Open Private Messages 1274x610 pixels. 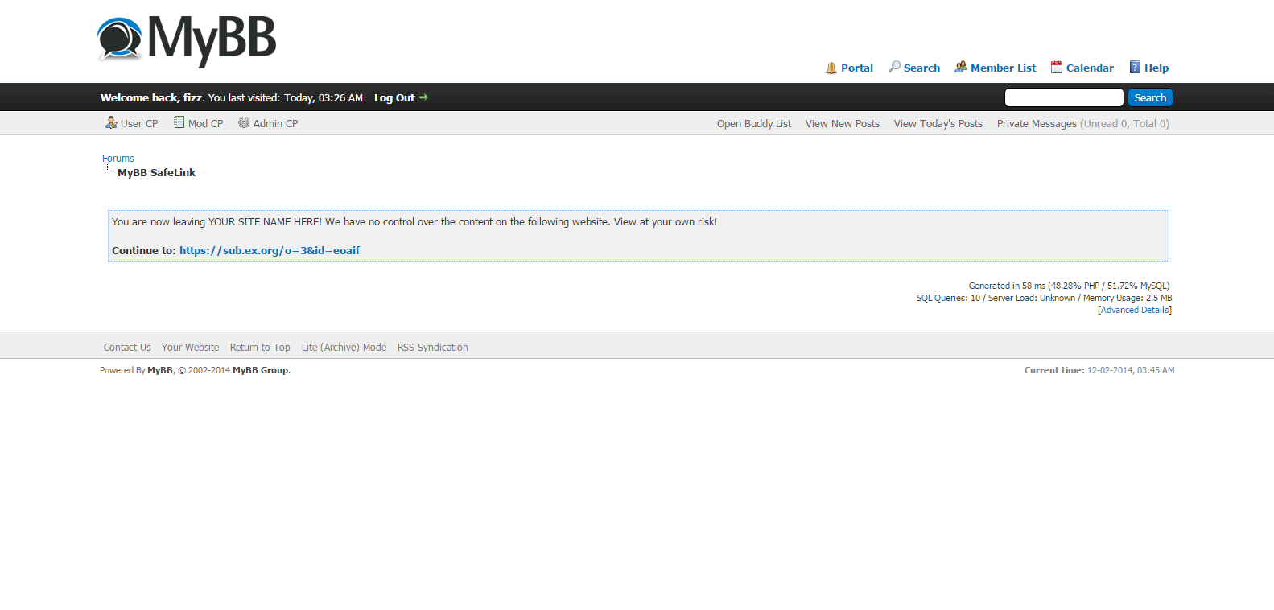coord(1037,124)
